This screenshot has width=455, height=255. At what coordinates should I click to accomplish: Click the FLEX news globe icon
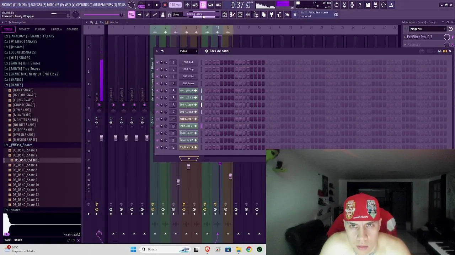[x=336, y=15]
